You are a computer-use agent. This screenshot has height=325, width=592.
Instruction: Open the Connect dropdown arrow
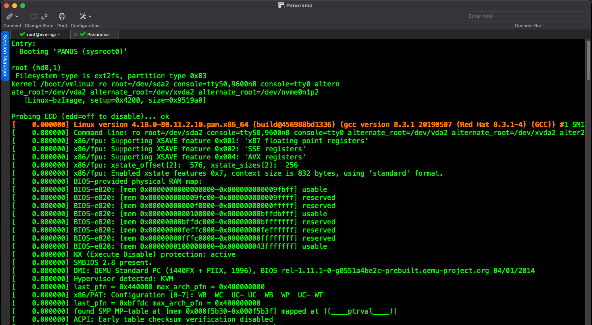pos(17,16)
